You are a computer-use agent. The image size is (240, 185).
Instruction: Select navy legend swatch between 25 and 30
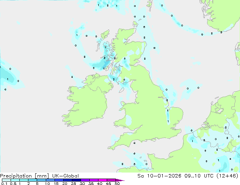76,180
